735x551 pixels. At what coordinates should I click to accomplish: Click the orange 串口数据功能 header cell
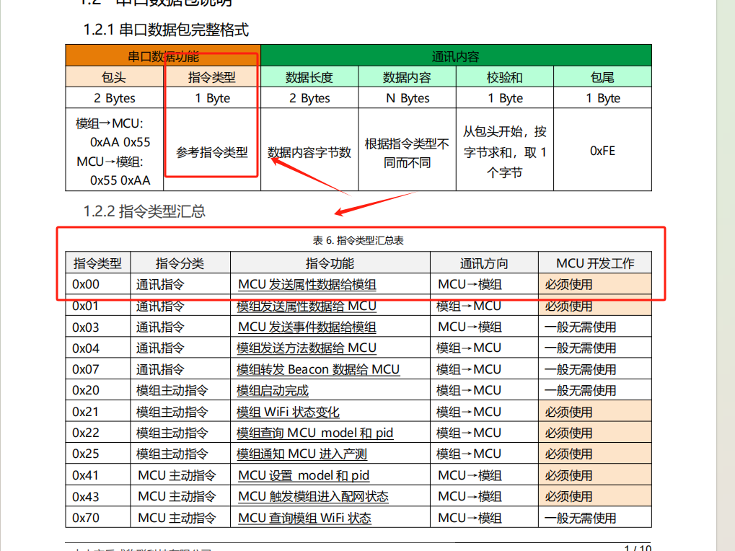(x=163, y=56)
